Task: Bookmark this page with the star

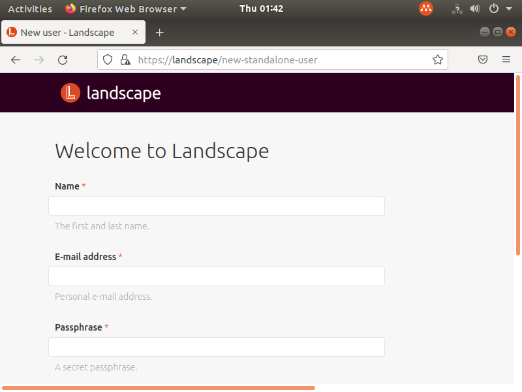Action: 437,59
